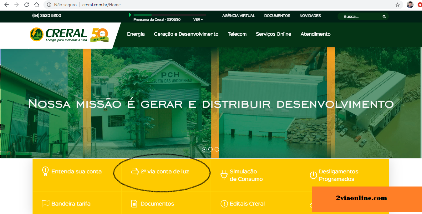Reload the page with refresh icon
The height and width of the screenshot is (214, 422).
click(27, 5)
